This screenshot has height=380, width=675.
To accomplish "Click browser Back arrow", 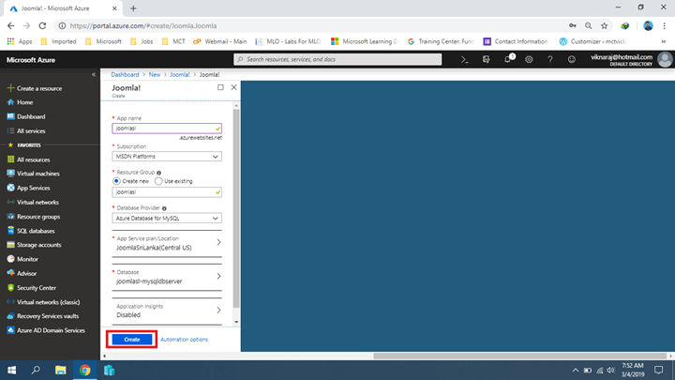I will coord(11,26).
